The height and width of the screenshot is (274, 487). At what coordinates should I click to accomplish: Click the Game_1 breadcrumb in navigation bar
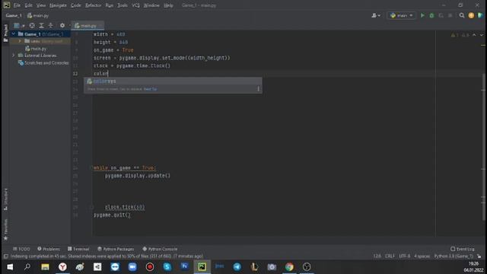point(14,15)
